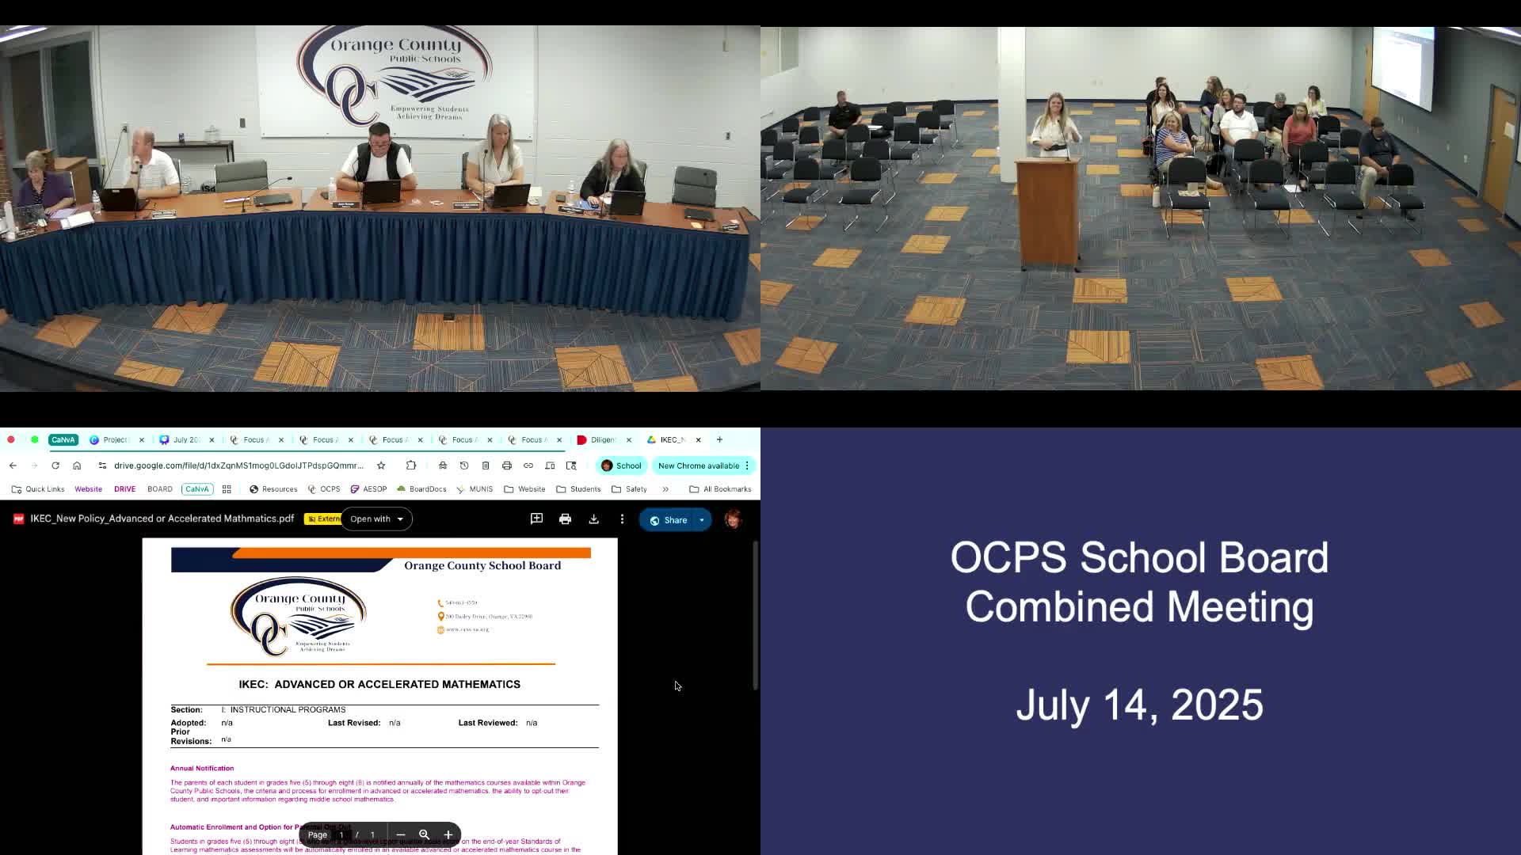
Task: Open the Share options arrow
Action: 702,520
